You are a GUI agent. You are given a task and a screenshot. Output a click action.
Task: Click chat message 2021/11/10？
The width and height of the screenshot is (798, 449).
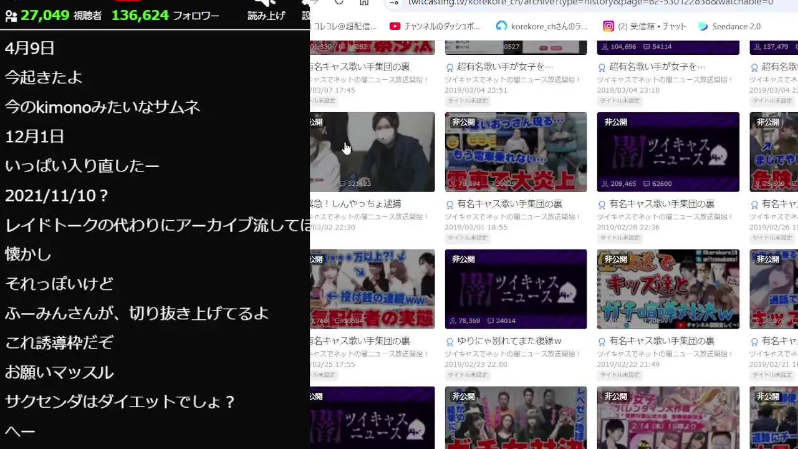(x=57, y=195)
